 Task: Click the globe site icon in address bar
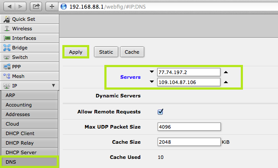pos(64,6)
